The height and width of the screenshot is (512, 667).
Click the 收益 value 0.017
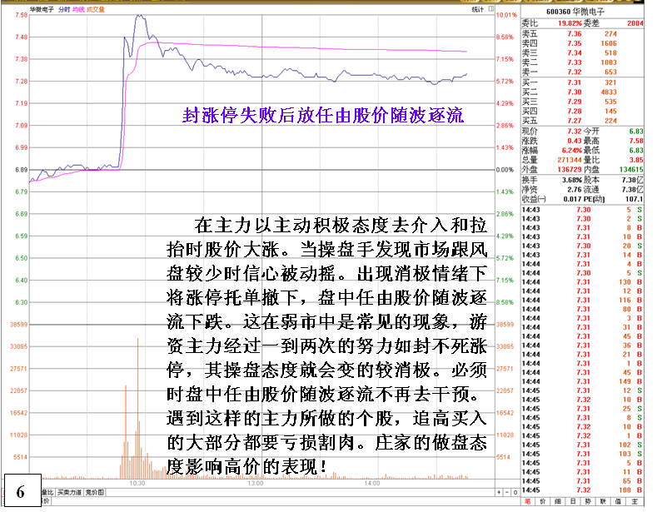pos(572,199)
